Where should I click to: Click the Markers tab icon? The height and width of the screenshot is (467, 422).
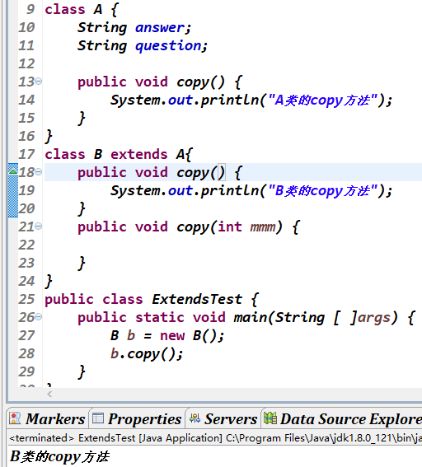pyautogui.click(x=15, y=418)
